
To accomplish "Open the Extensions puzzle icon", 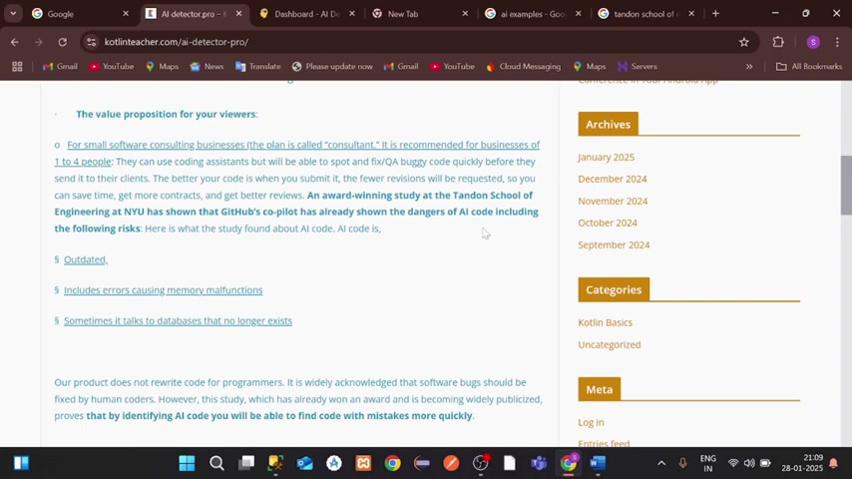I will (778, 42).
